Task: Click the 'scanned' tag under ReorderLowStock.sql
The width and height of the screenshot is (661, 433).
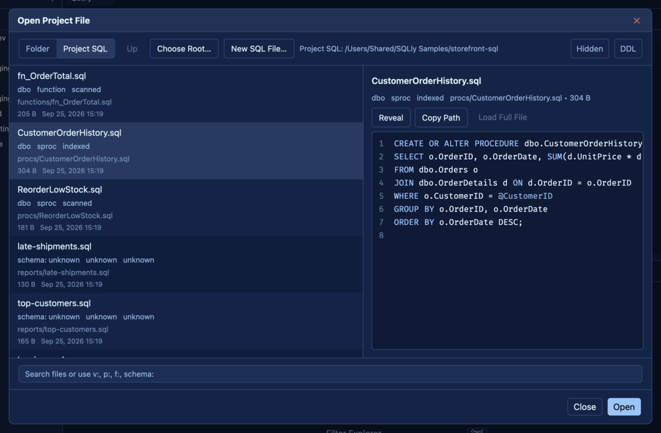Action: (x=77, y=203)
